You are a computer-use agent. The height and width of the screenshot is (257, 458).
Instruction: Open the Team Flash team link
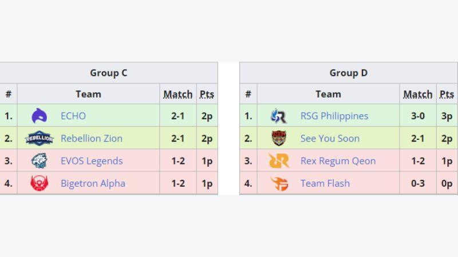(325, 183)
